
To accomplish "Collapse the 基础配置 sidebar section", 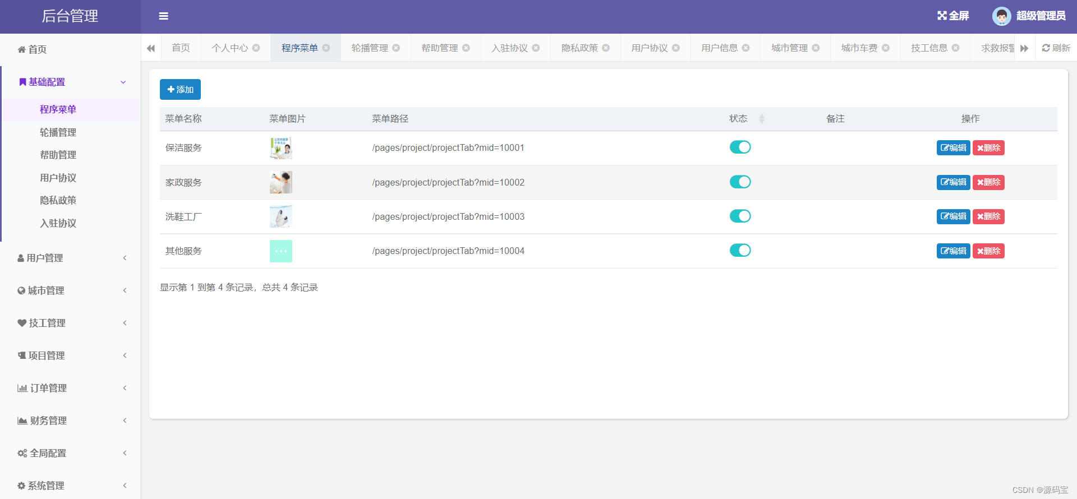I will 71,82.
